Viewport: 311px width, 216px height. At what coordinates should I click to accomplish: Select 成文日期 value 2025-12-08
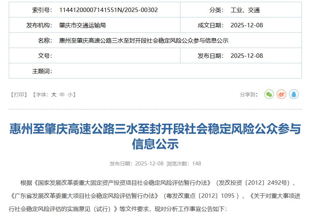(247, 25)
